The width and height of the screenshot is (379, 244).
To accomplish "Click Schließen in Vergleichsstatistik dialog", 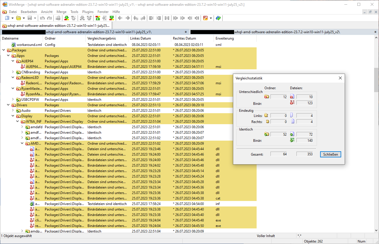I will 331,154.
